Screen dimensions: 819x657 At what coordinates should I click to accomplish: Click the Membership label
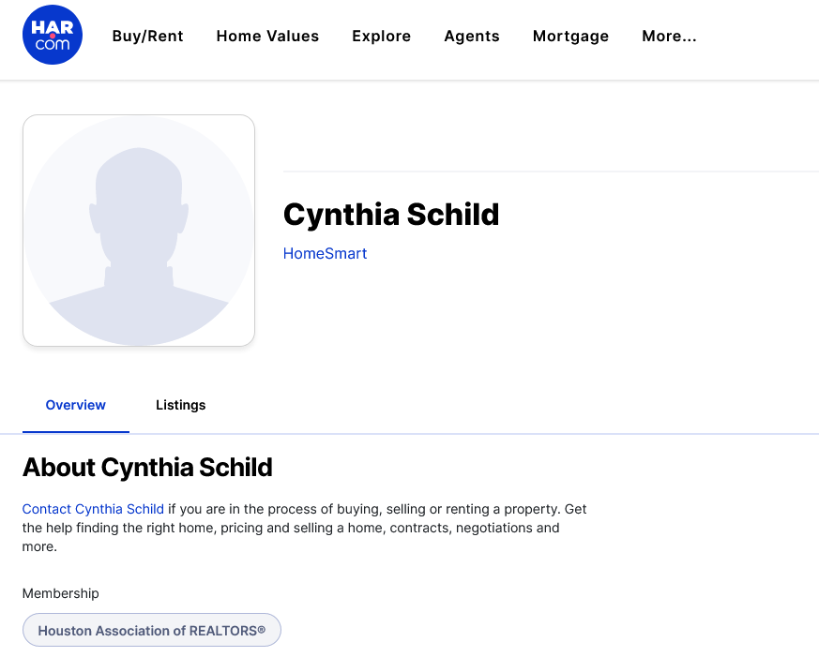61,593
